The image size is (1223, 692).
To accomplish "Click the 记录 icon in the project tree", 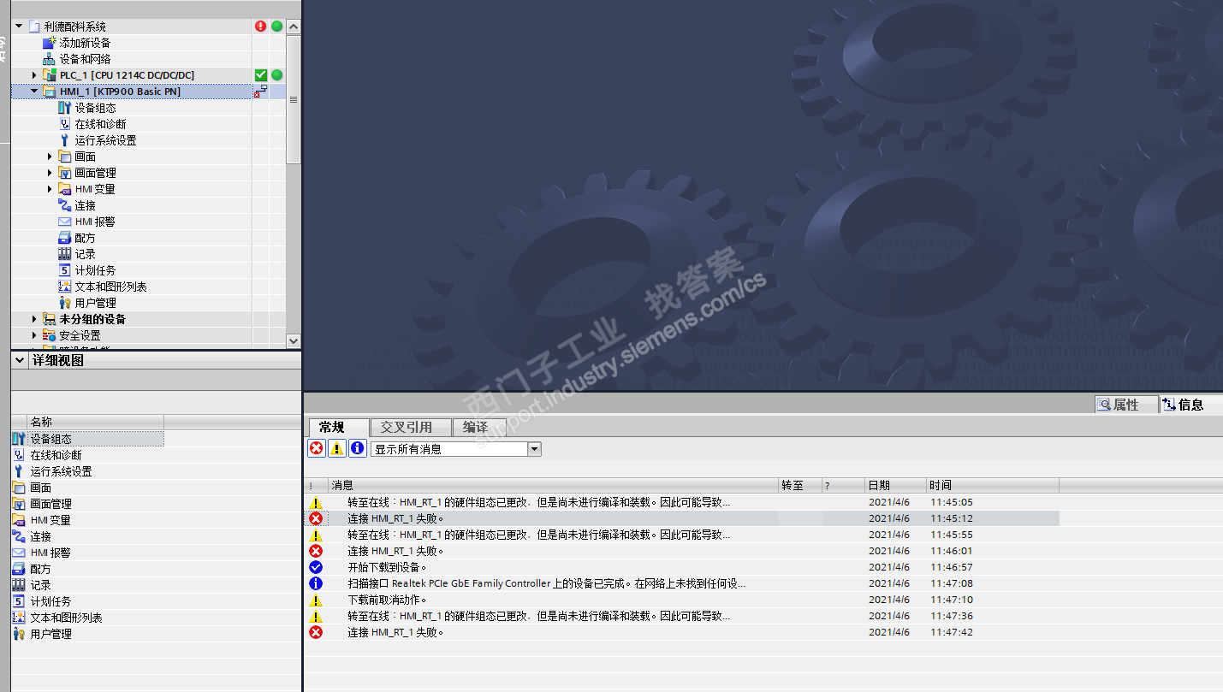I will coord(64,254).
